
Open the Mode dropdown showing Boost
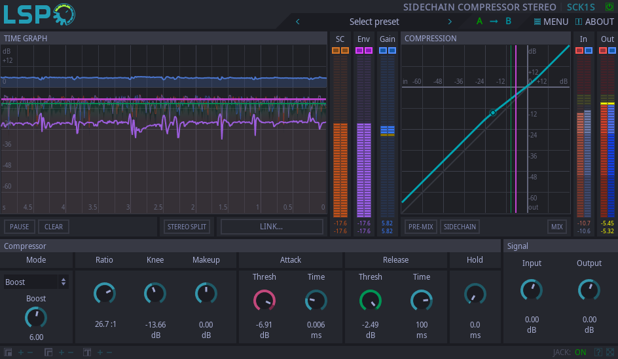[36, 282]
